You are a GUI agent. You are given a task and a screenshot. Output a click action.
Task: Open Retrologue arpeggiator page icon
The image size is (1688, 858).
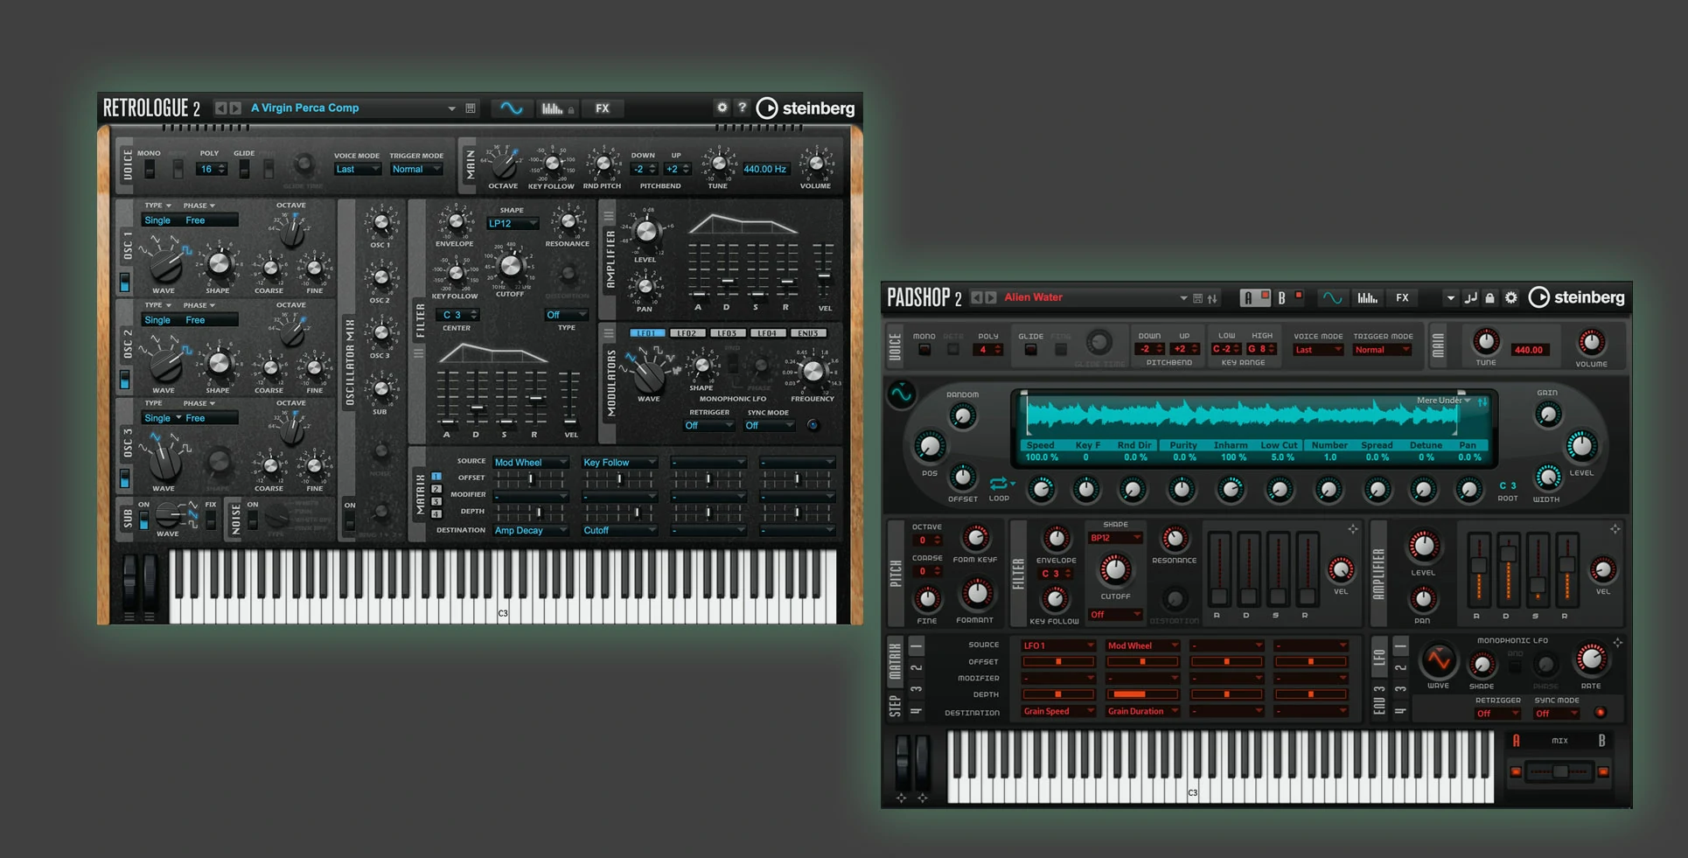coord(552,108)
